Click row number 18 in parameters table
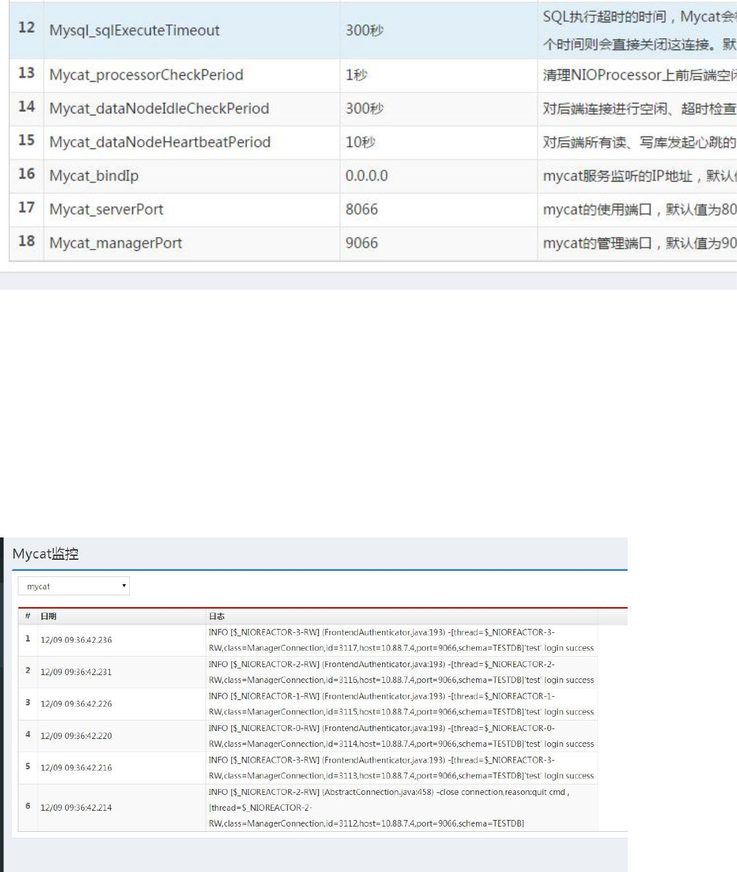Viewport: 737px width, 872px height. click(26, 241)
